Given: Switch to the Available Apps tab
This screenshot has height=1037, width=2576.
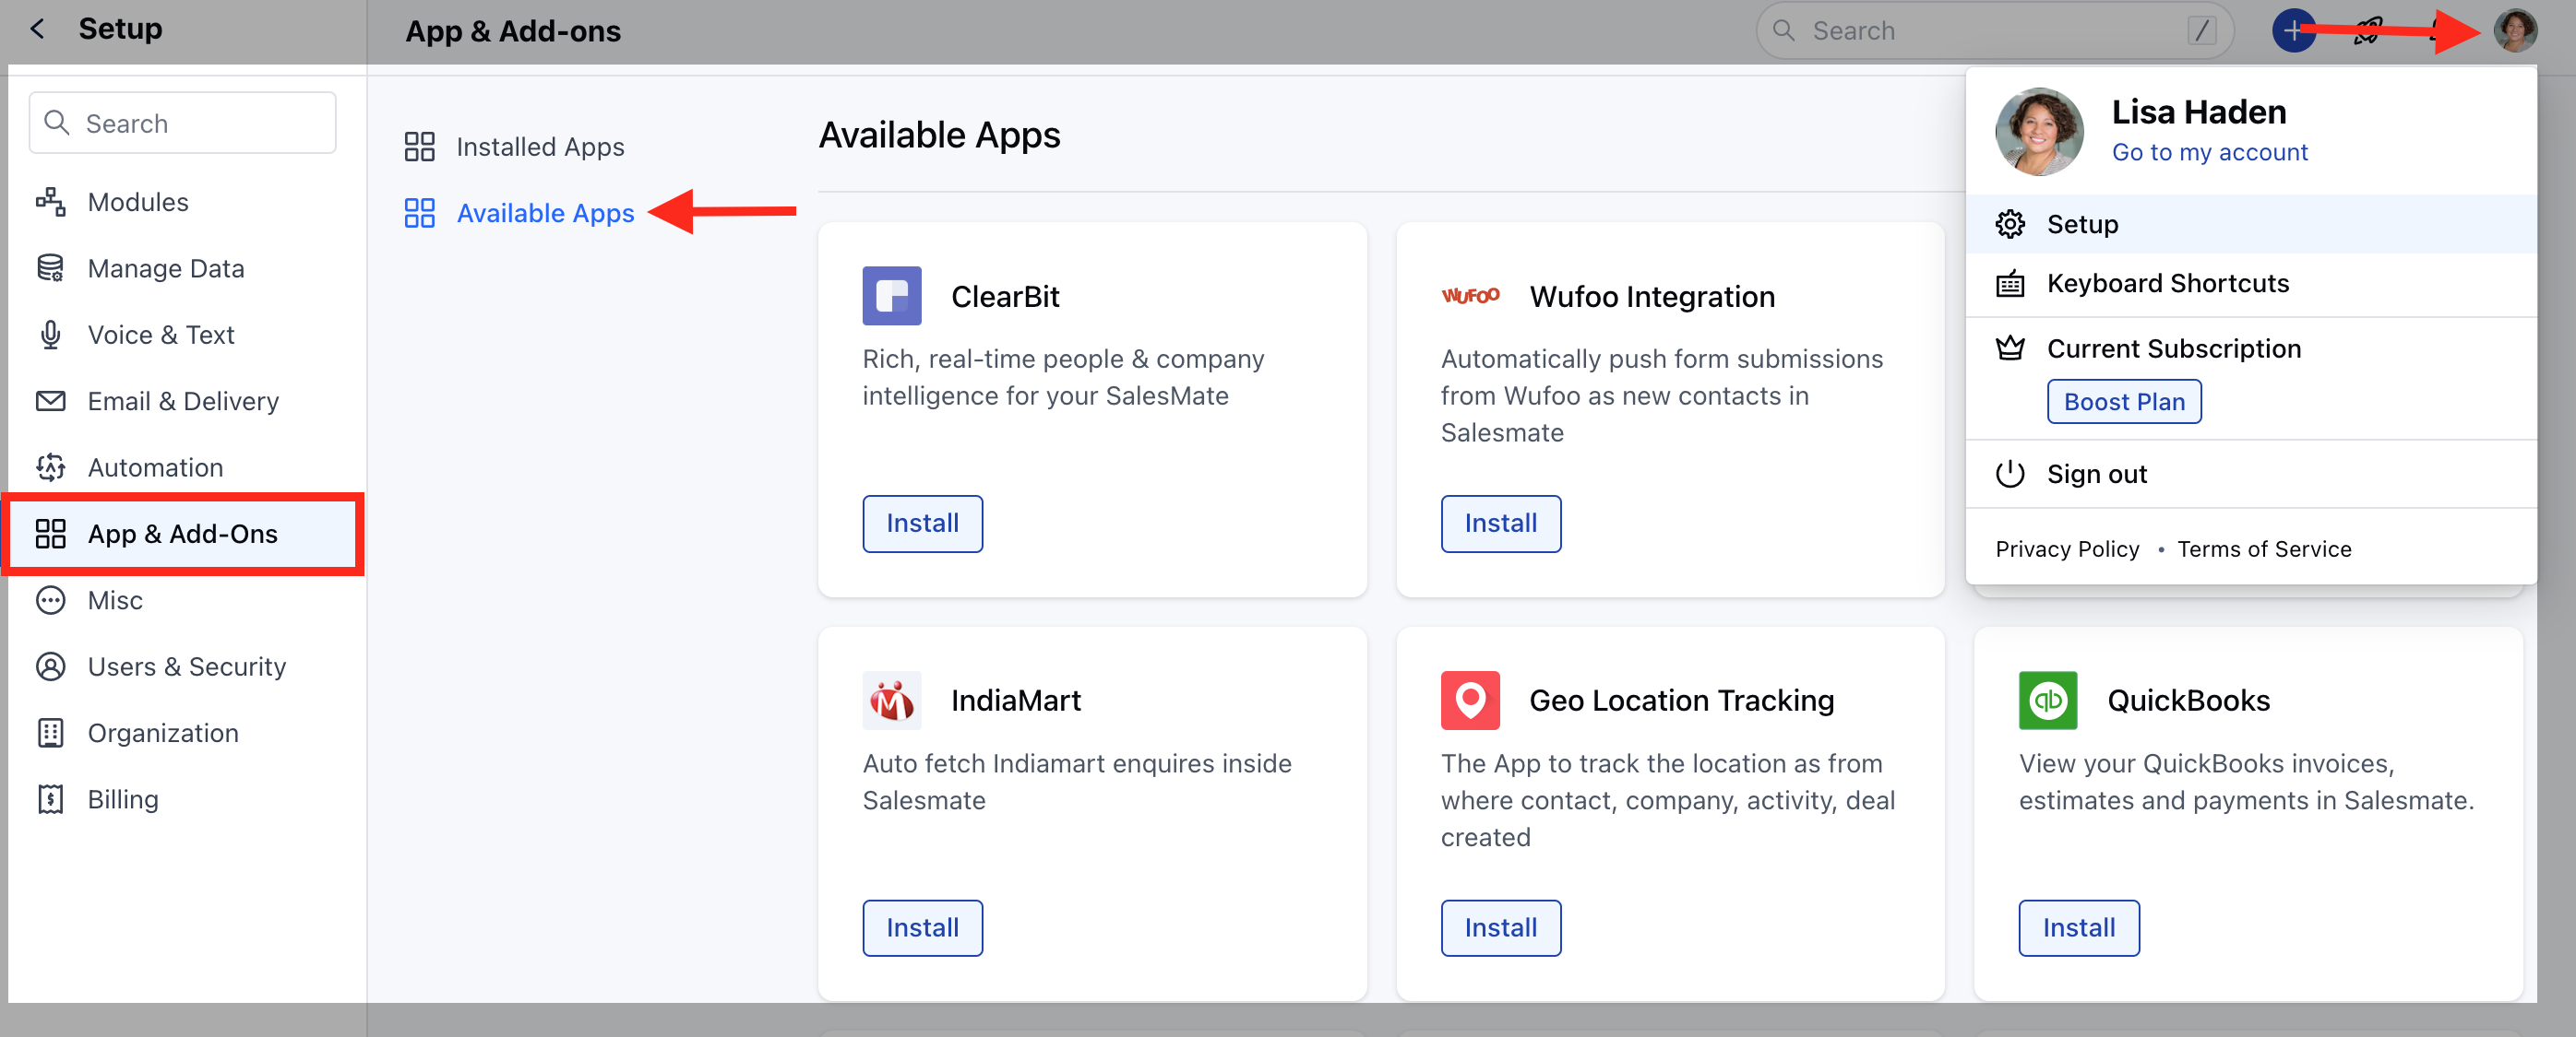Looking at the screenshot, I should [545, 213].
